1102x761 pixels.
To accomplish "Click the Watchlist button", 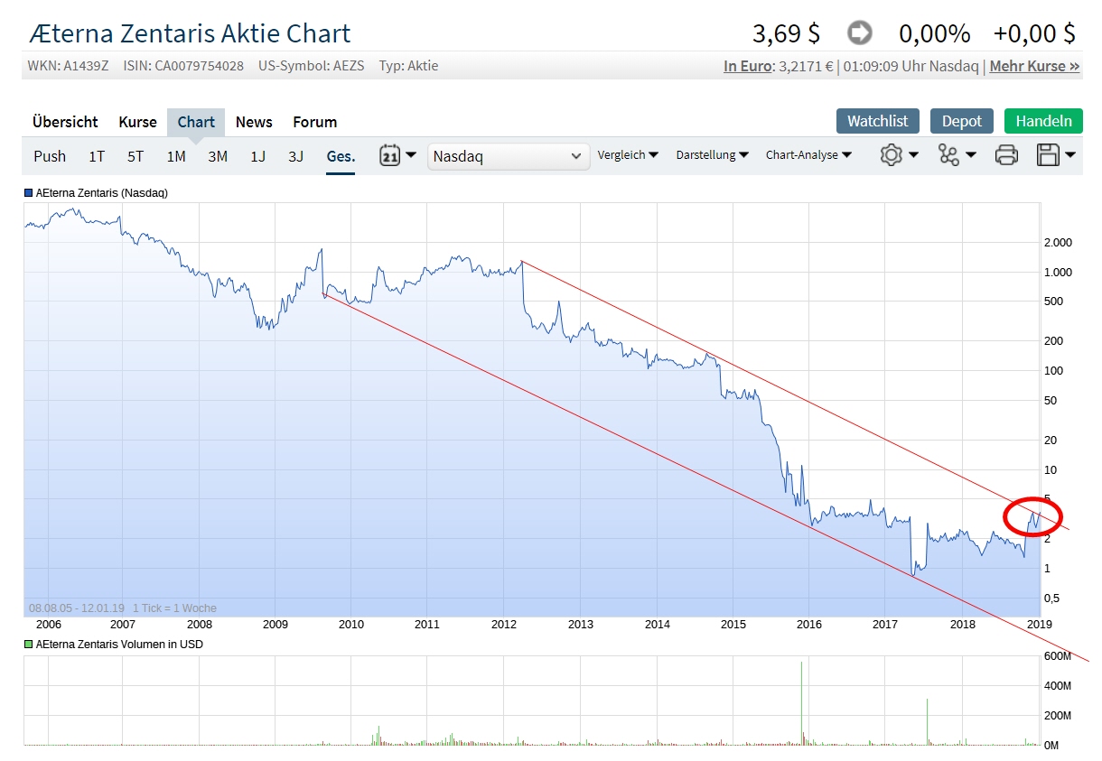I will [877, 121].
